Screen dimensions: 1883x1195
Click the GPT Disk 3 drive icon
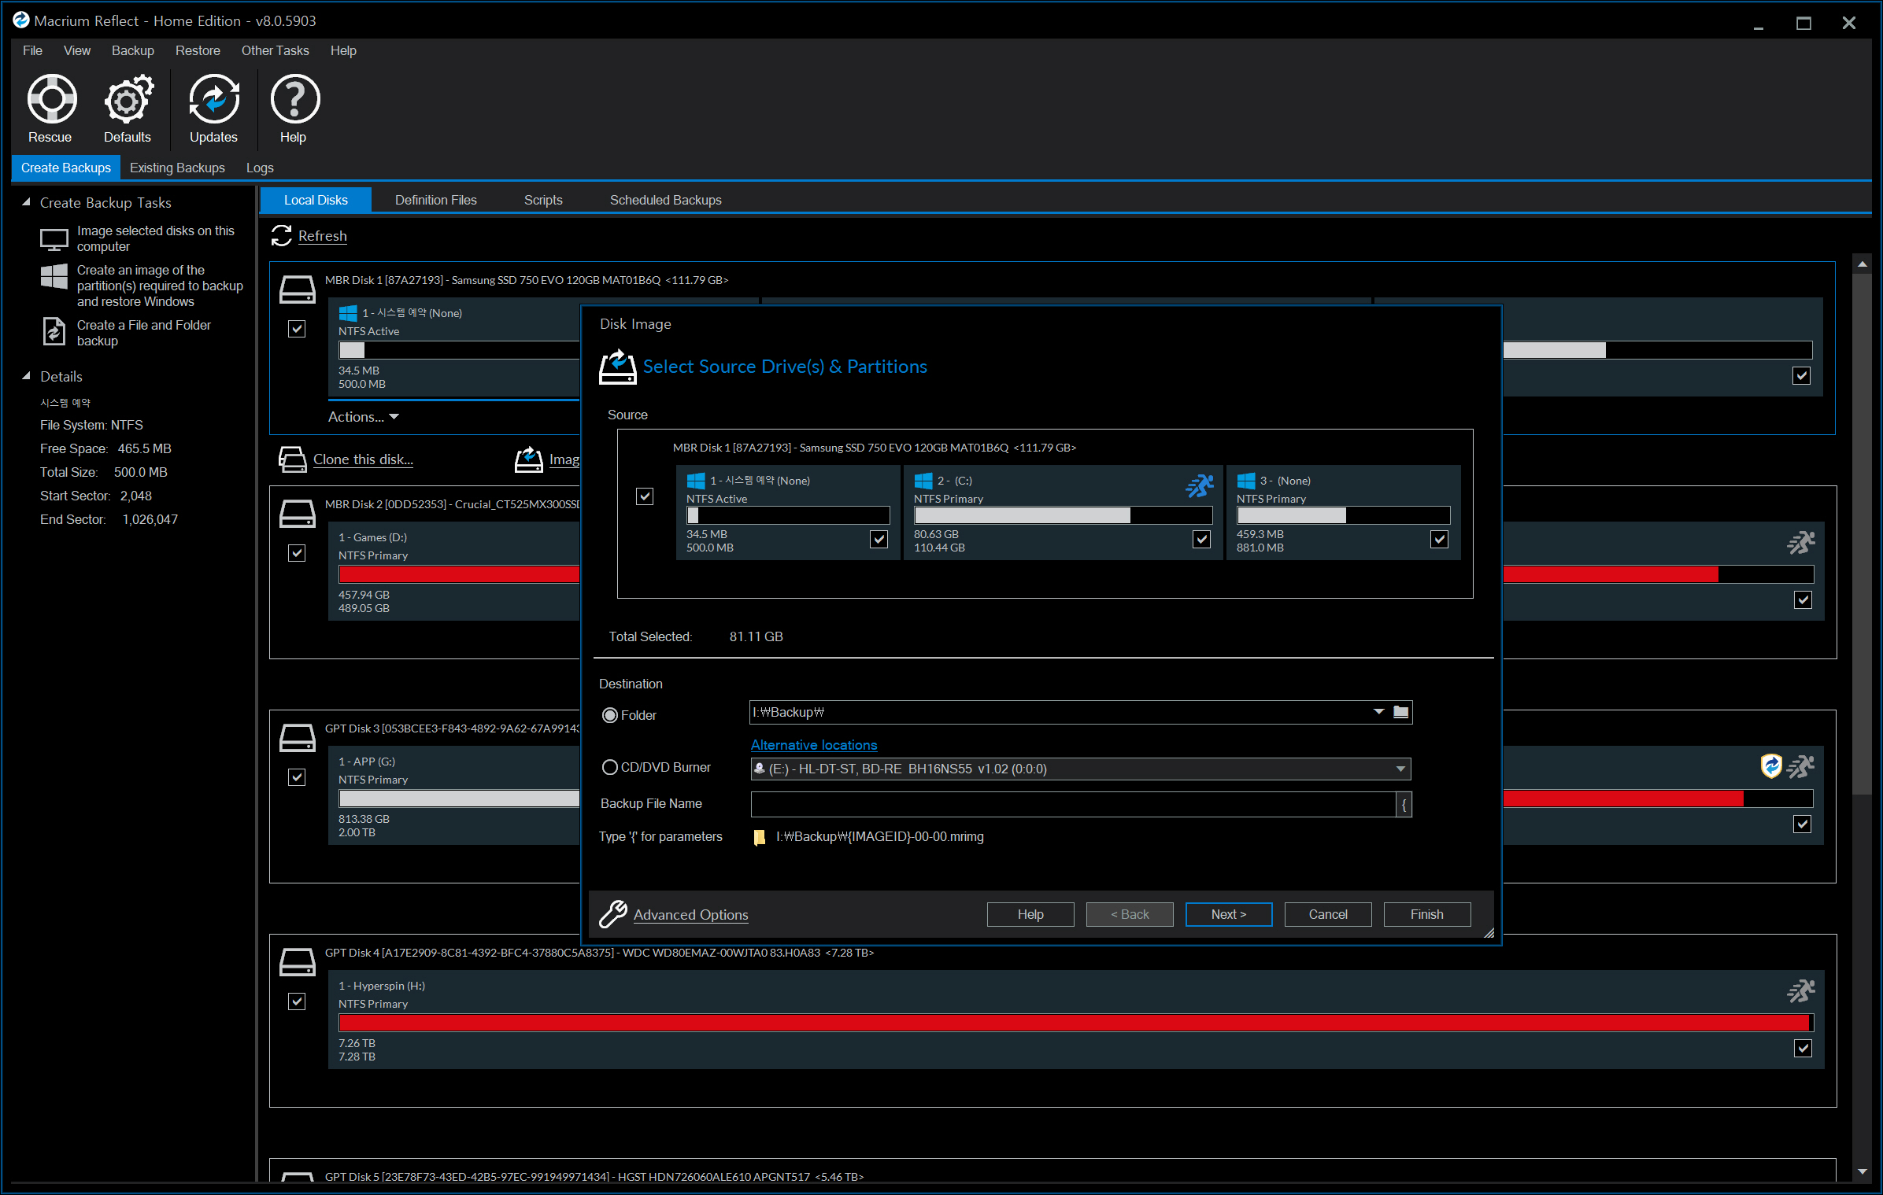pyautogui.click(x=298, y=737)
